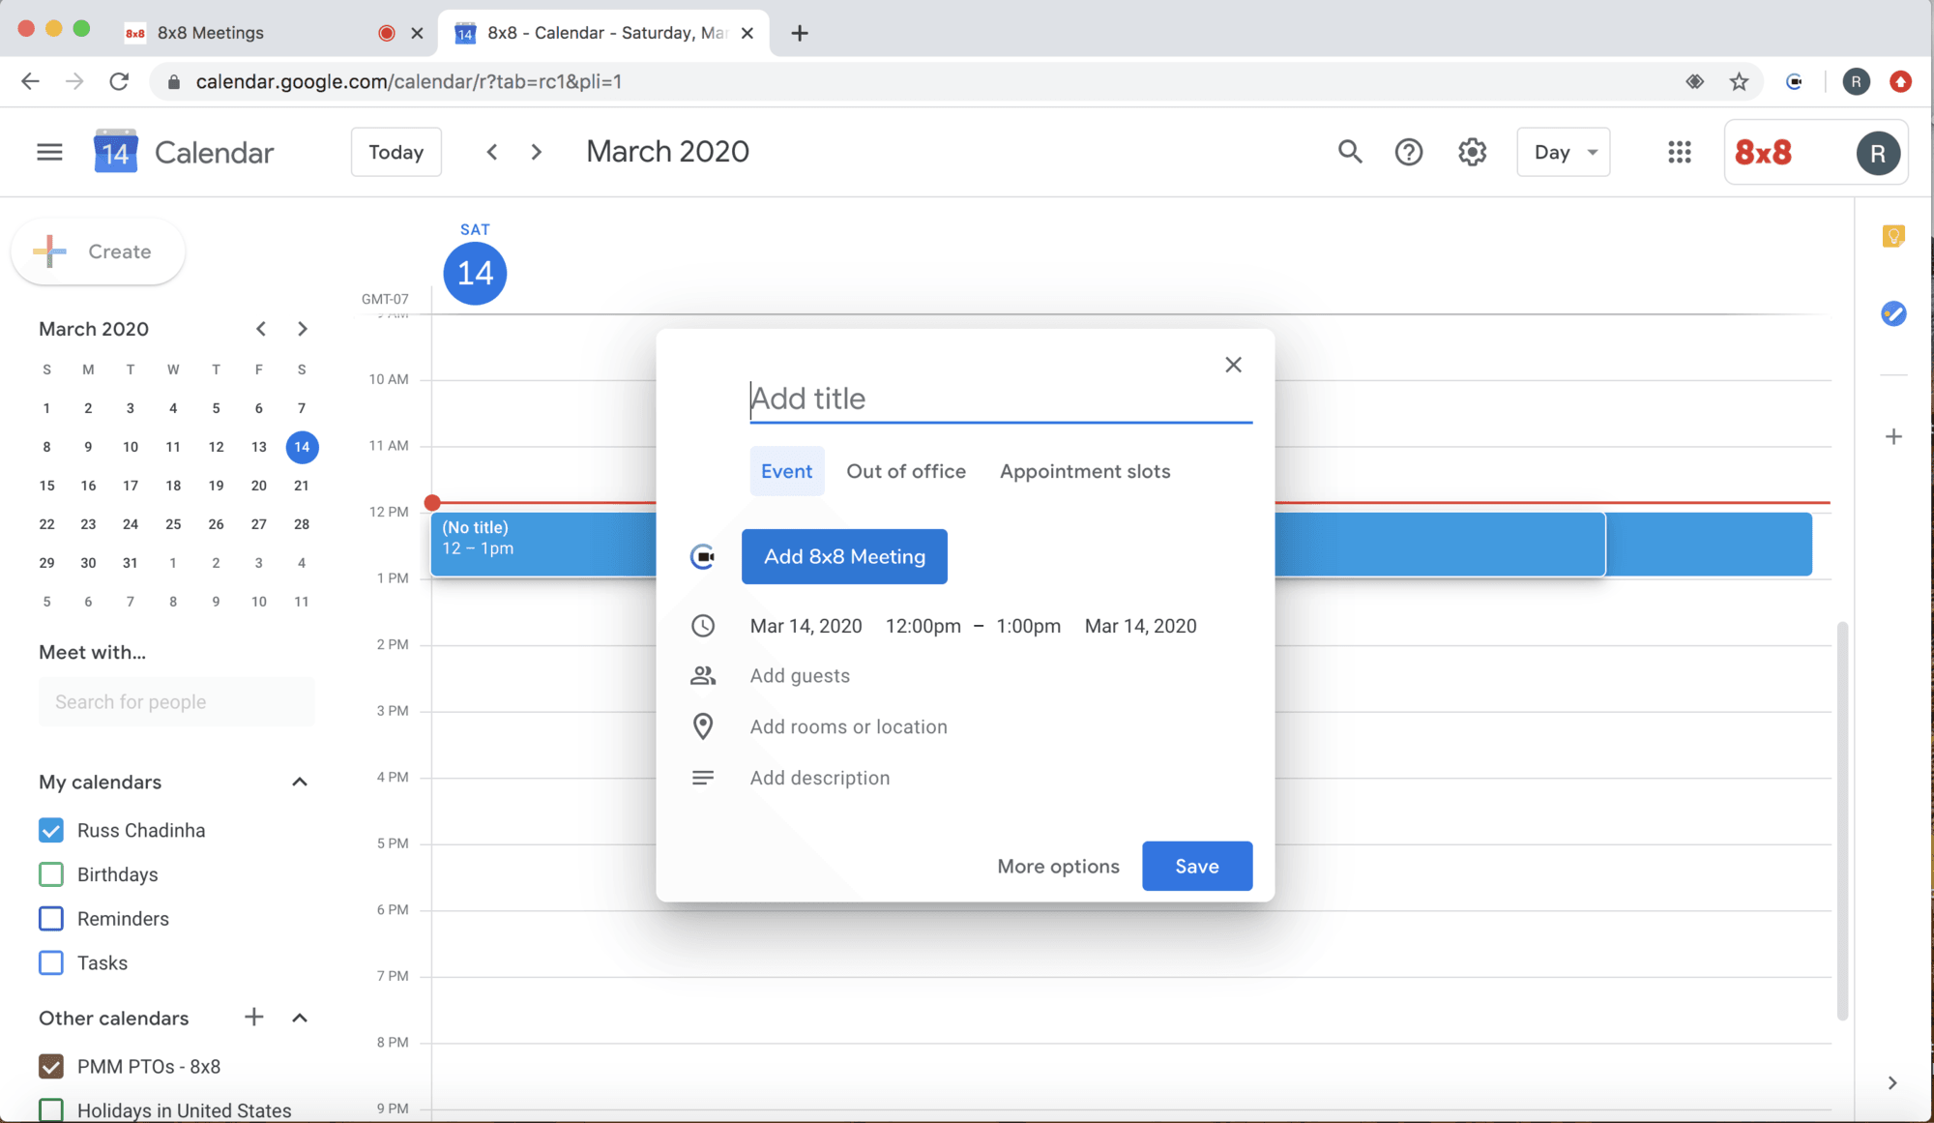Select March 20 in mini calendar
1934x1123 pixels.
point(259,486)
